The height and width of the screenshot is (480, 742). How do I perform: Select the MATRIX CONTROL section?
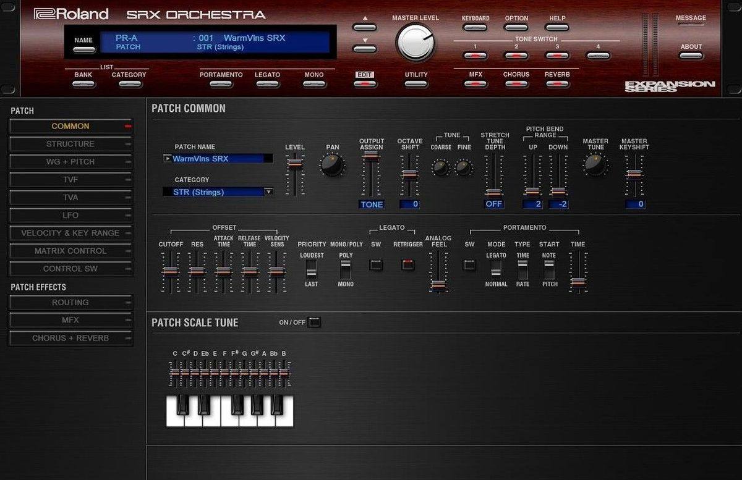click(70, 251)
